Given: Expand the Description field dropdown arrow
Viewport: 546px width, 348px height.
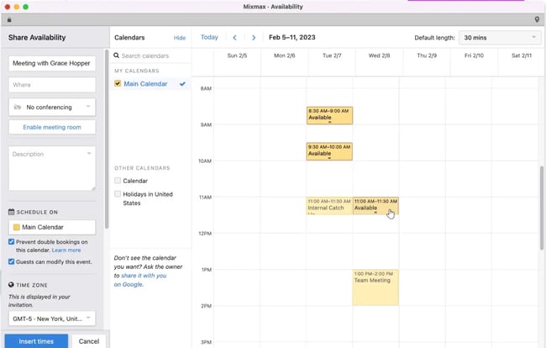Looking at the screenshot, I should tap(89, 154).
